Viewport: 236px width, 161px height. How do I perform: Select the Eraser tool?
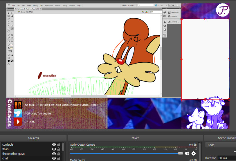(x=12, y=38)
